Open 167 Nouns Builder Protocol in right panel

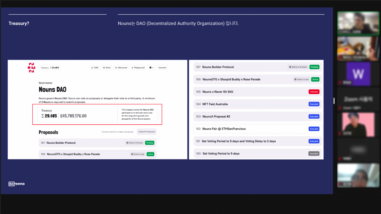258,67
